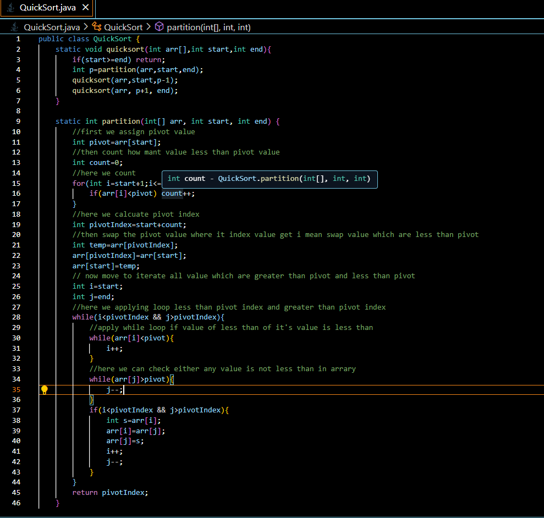
Task: Click 'int p=partition(arr,start,end);' on line 4
Action: click(x=138, y=70)
